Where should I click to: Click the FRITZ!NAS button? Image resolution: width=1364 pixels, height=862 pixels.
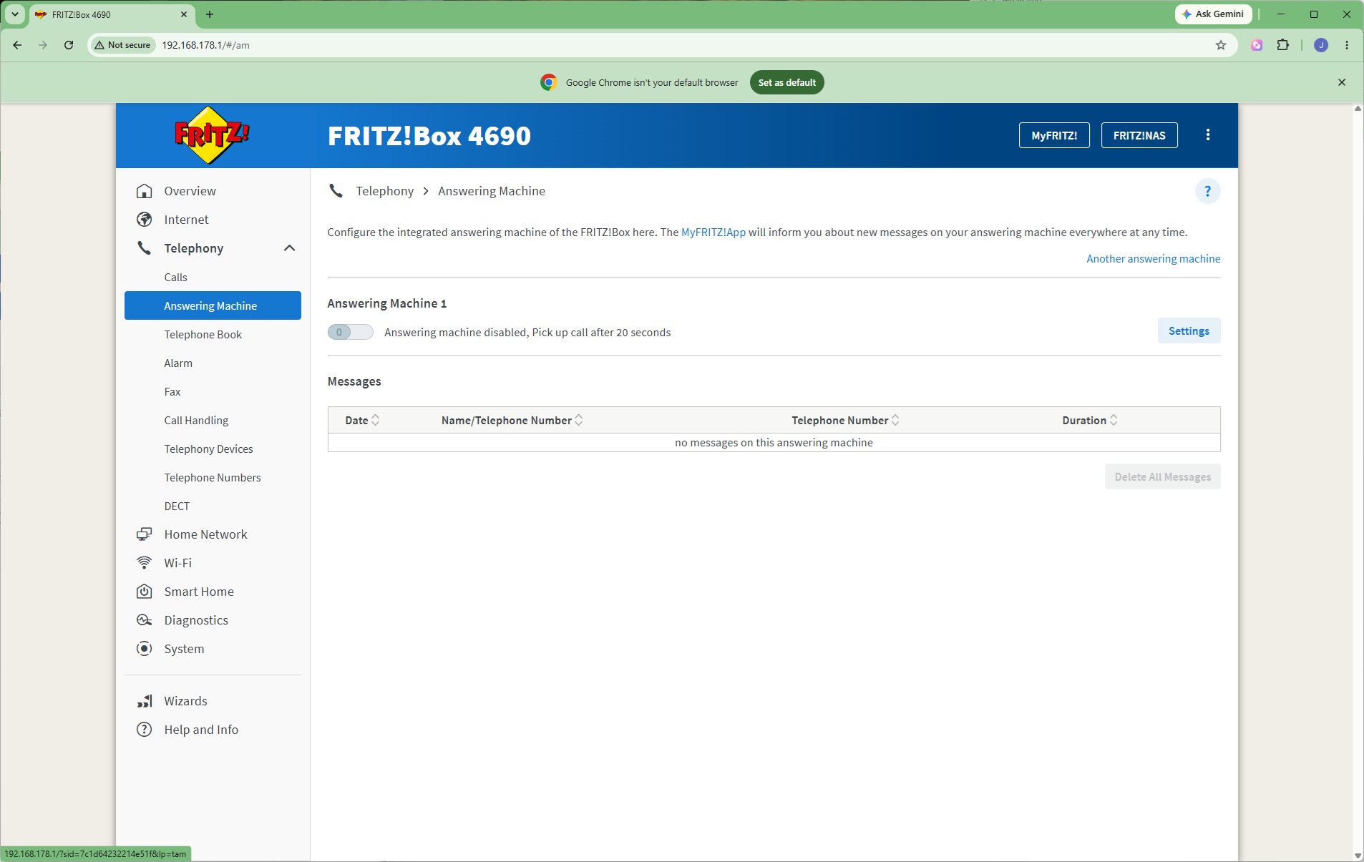[x=1139, y=135]
